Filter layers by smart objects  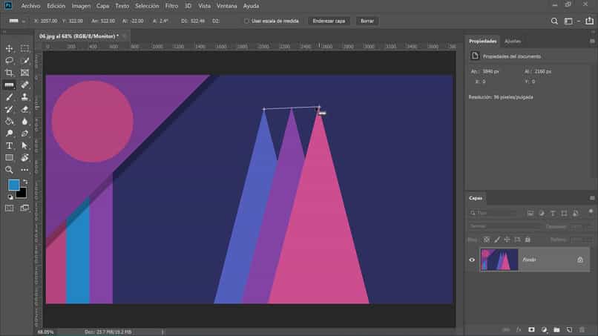point(576,213)
